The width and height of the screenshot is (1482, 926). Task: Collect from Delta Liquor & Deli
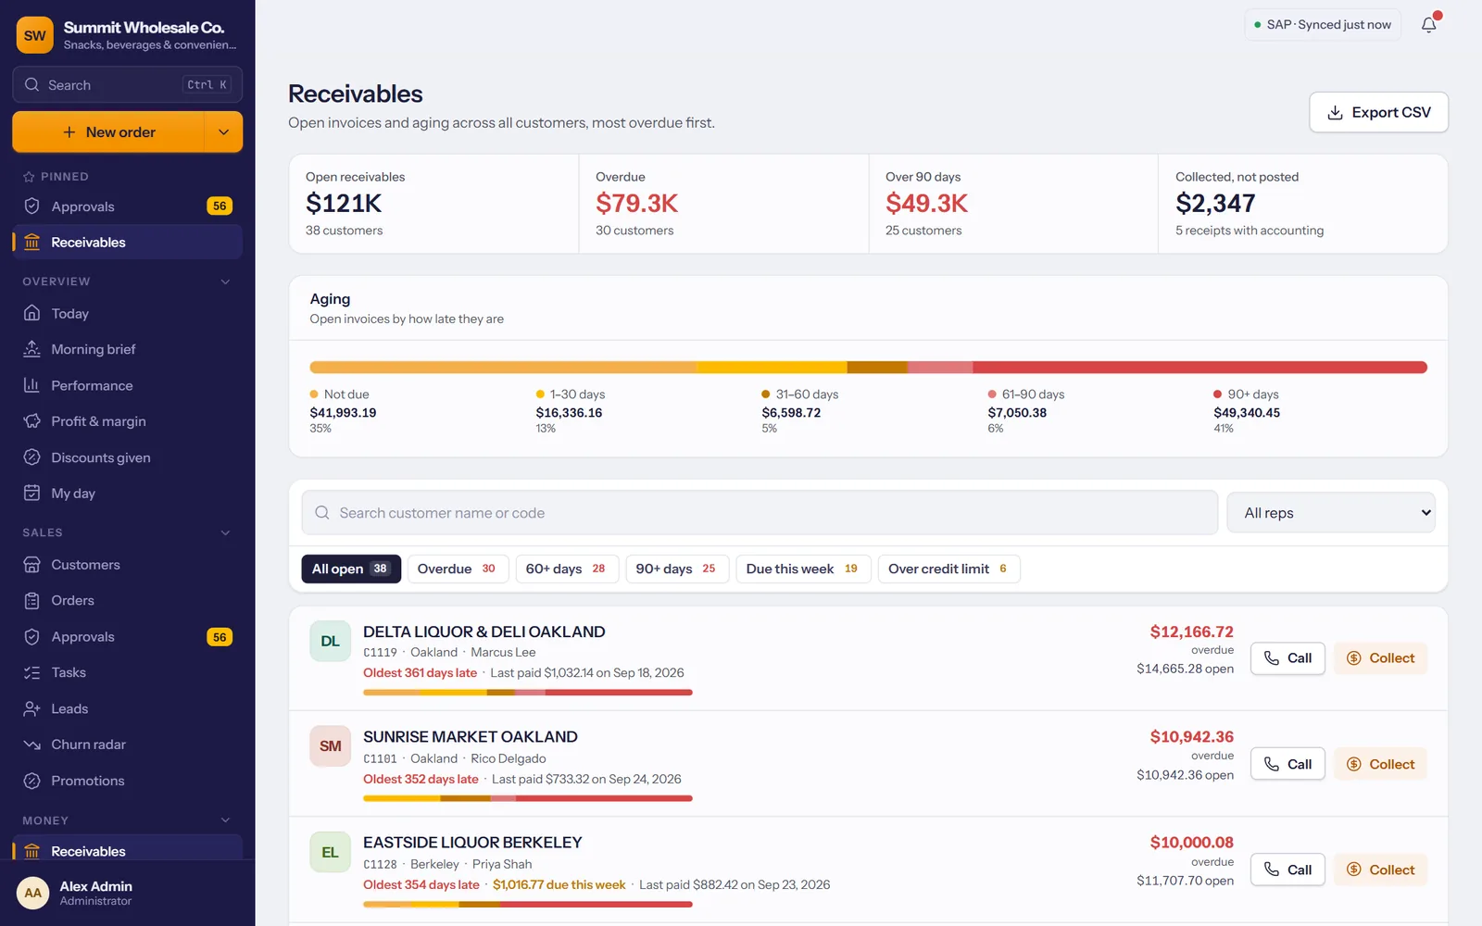click(x=1380, y=658)
